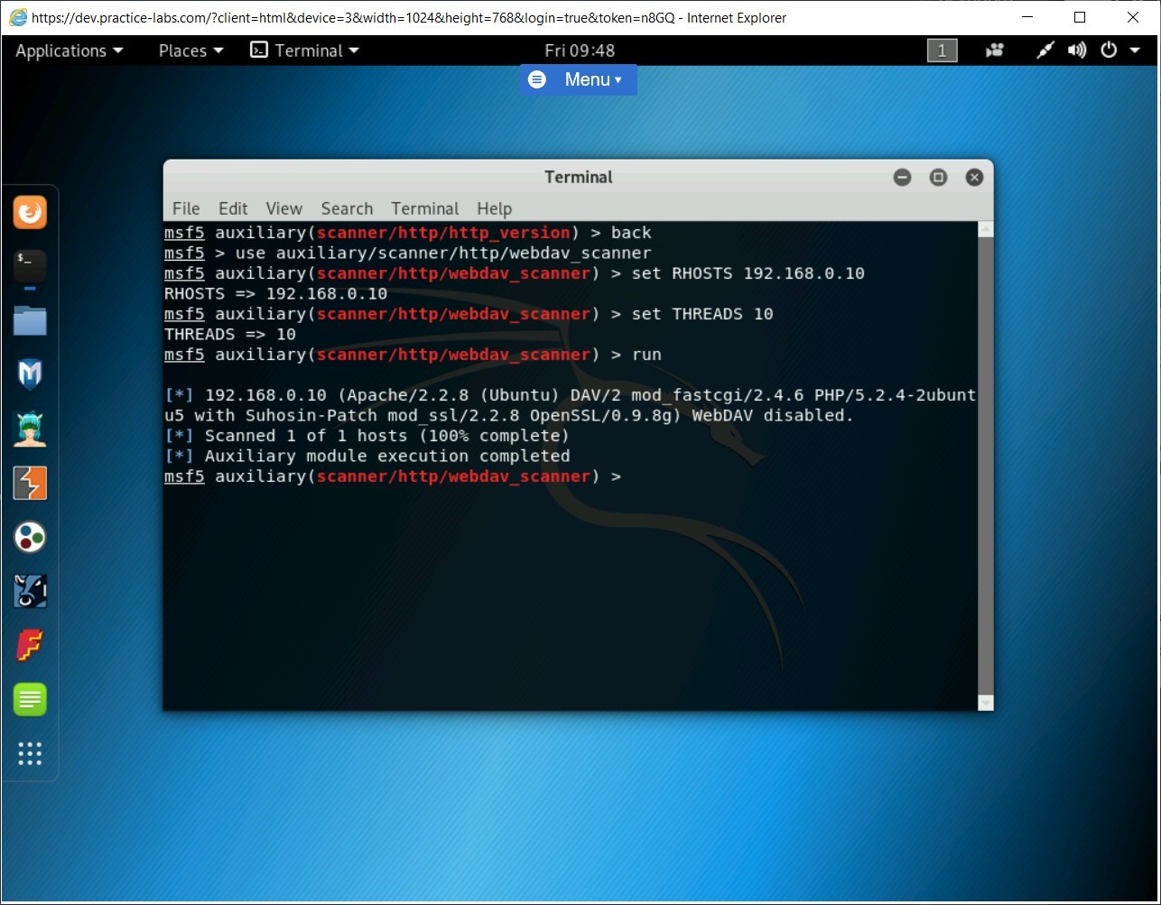1161x905 pixels.
Task: Click the volume icon in the top bar
Action: click(1076, 51)
